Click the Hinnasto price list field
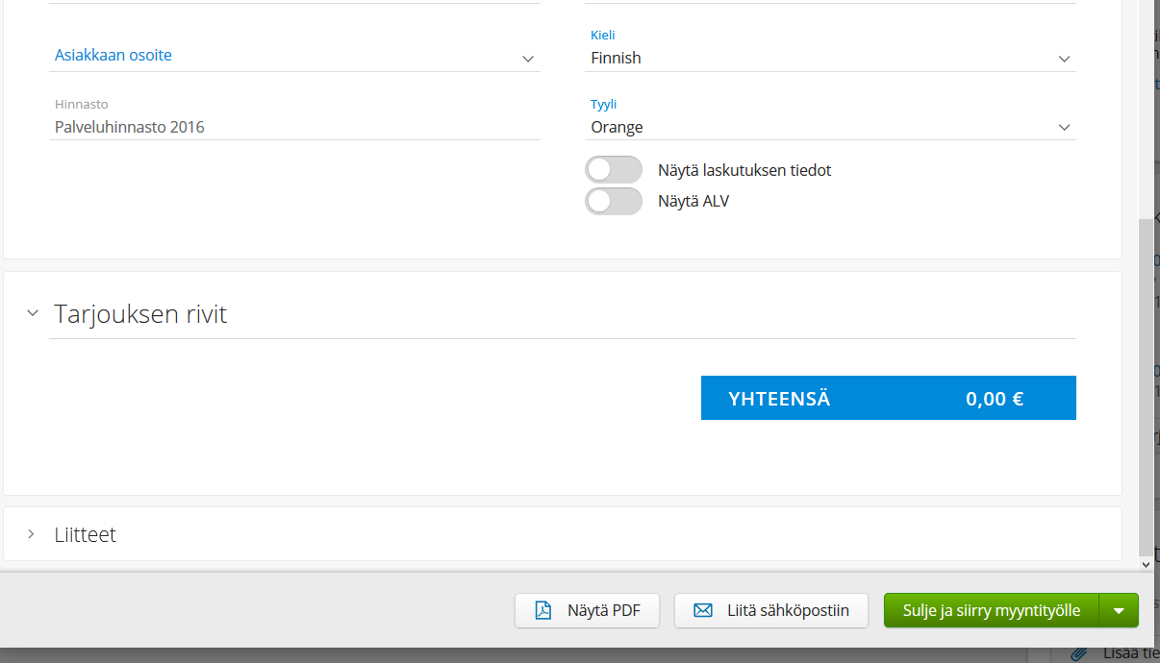Screen dimensions: 1160x663 (294, 127)
